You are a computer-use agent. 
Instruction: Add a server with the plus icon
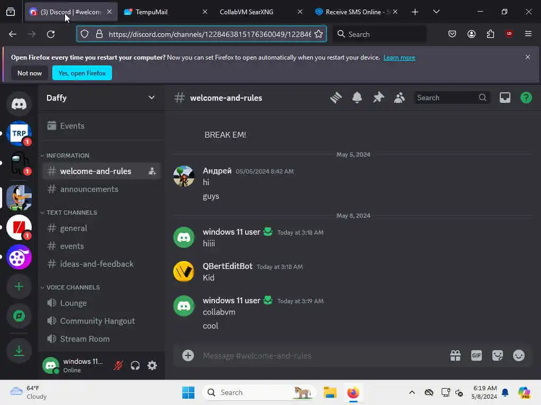(x=19, y=286)
